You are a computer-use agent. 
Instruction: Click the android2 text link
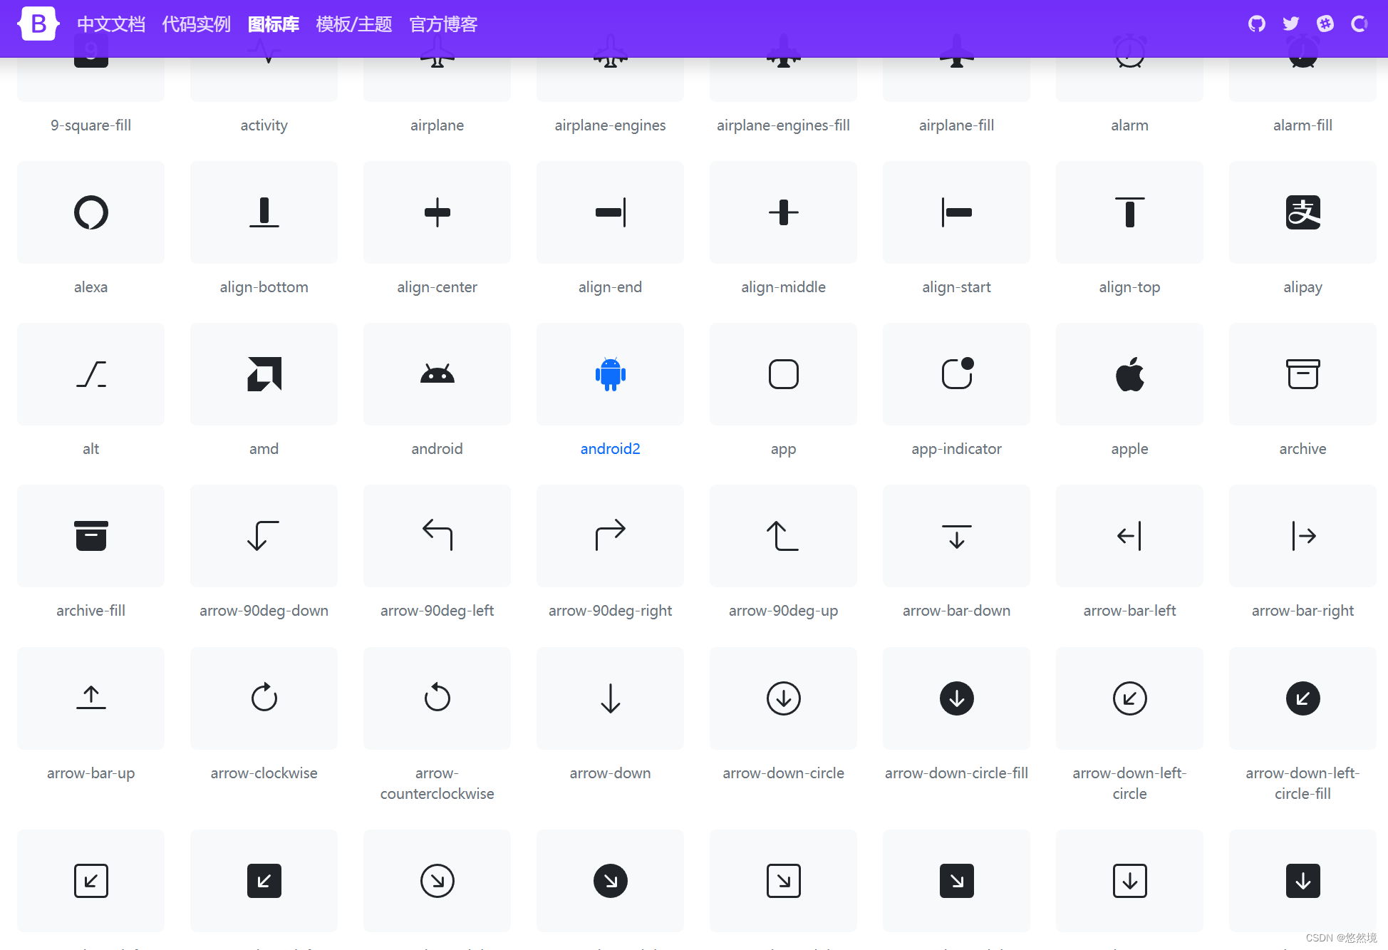tap(610, 449)
